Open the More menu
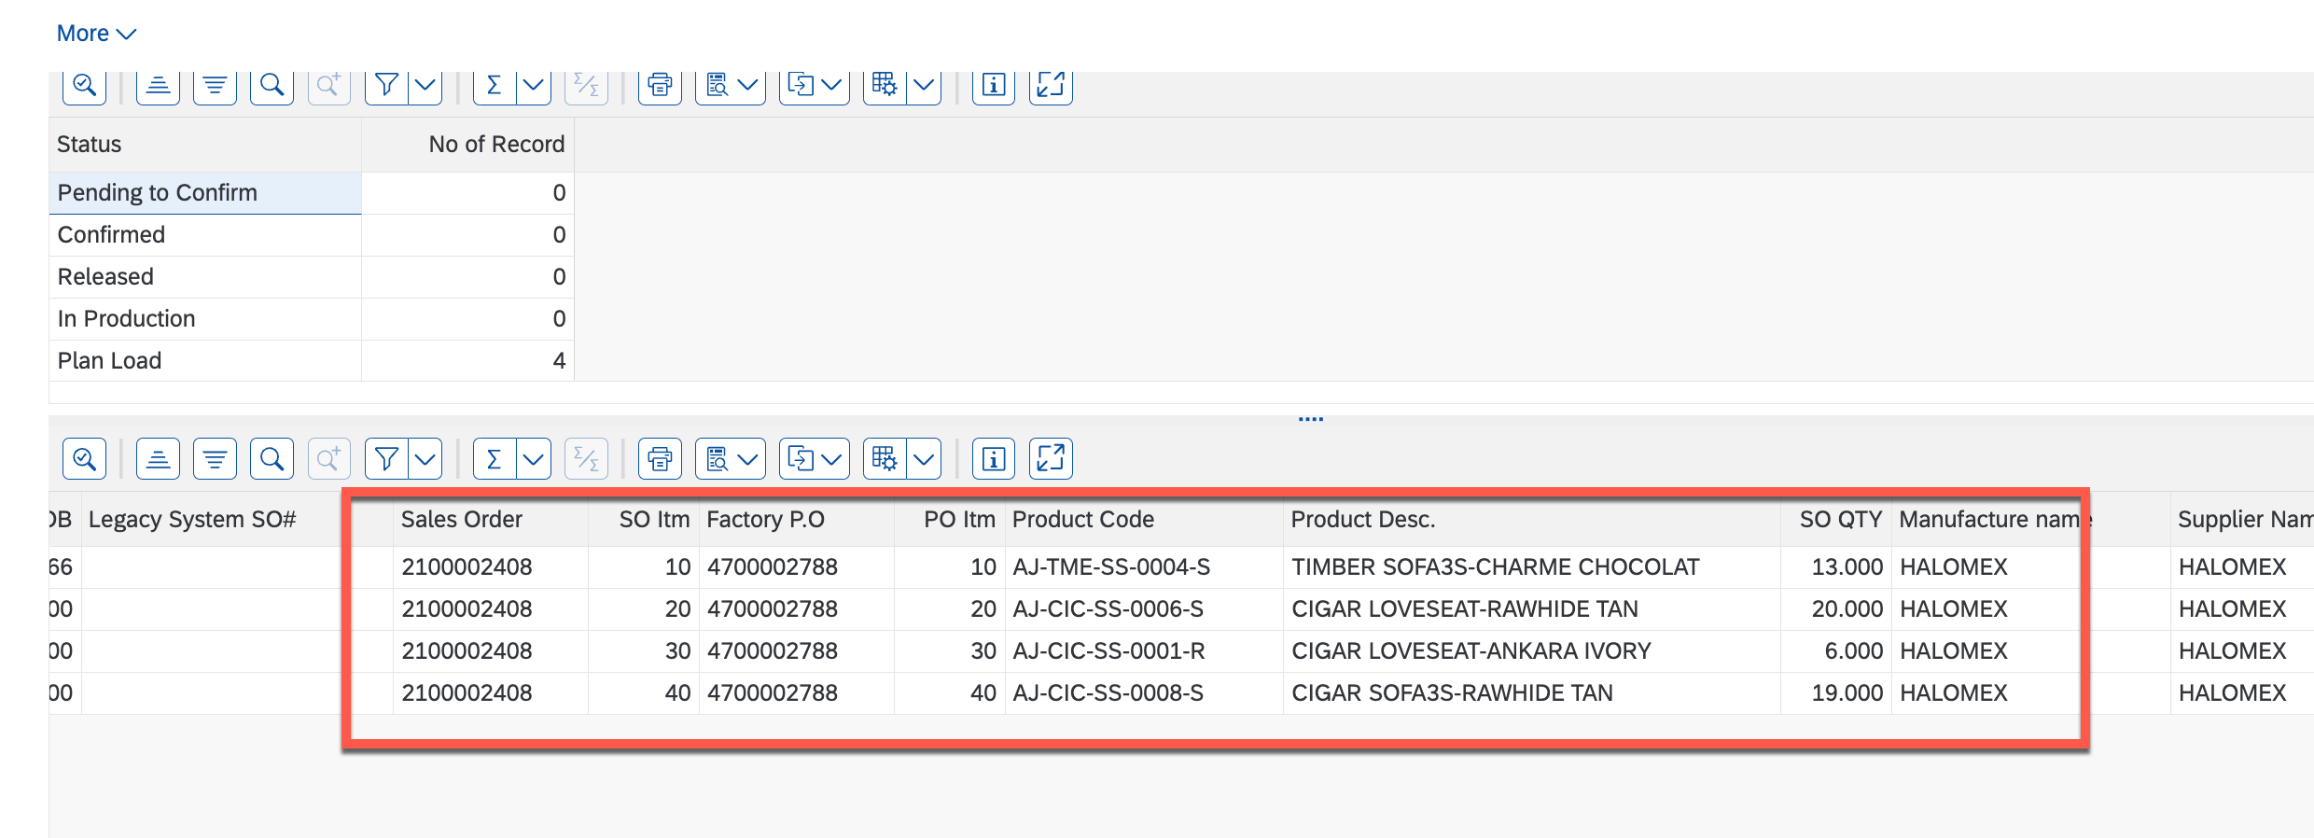 (96, 34)
